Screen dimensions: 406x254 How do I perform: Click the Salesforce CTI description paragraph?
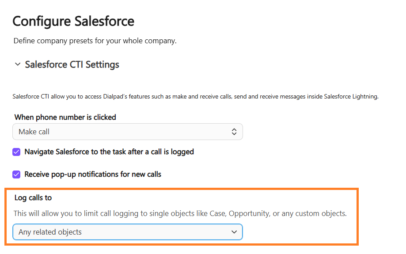(x=196, y=97)
